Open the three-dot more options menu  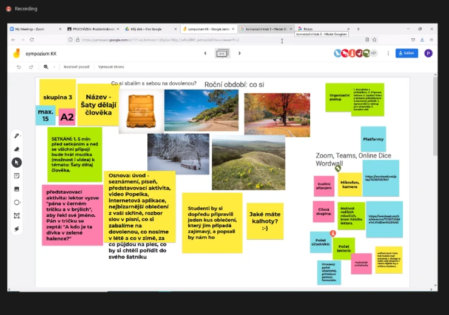[388, 53]
